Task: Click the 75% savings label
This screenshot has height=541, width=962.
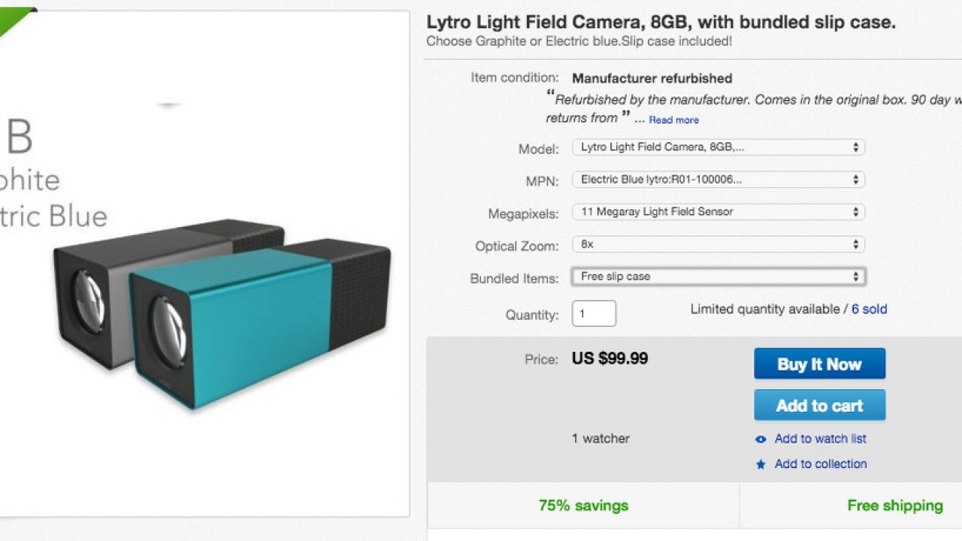Action: 583,505
